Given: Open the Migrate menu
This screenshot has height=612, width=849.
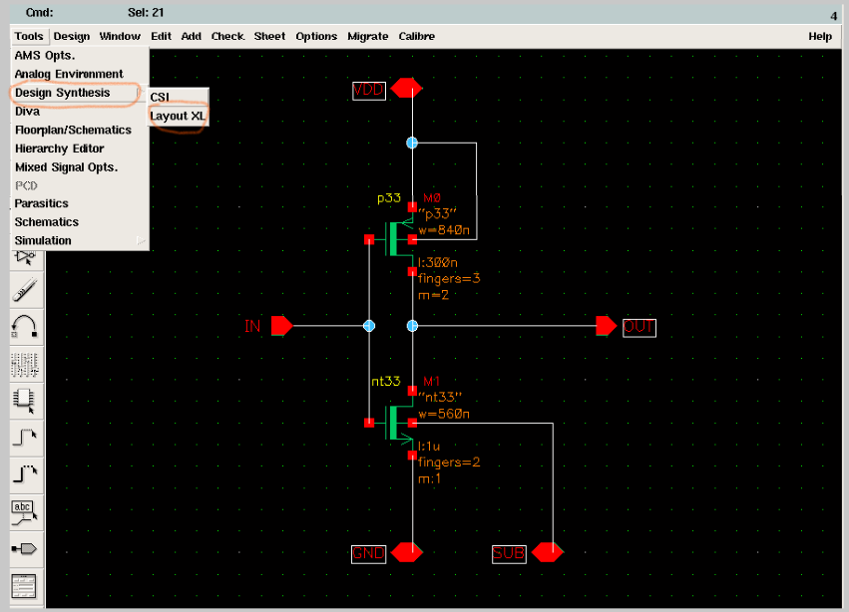Looking at the screenshot, I should pyautogui.click(x=368, y=36).
